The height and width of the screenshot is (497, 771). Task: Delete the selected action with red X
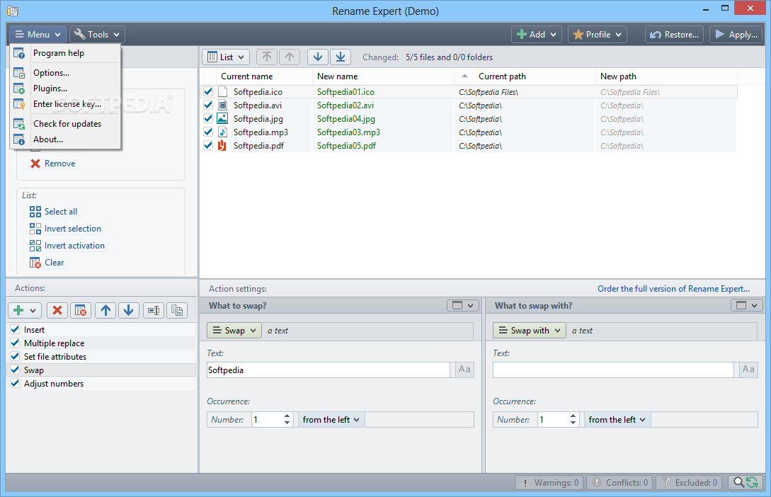click(57, 310)
